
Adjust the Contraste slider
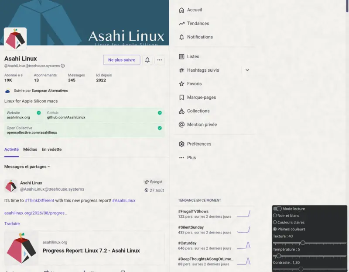point(301,269)
